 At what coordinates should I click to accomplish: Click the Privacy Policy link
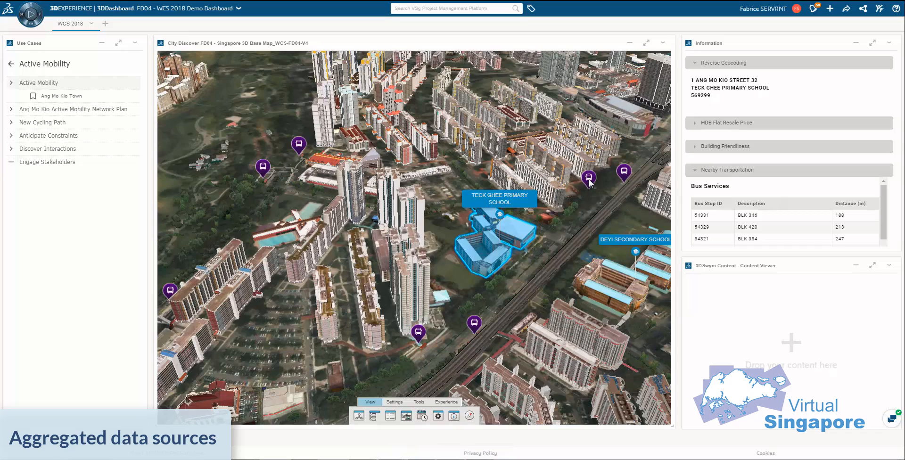click(x=480, y=453)
